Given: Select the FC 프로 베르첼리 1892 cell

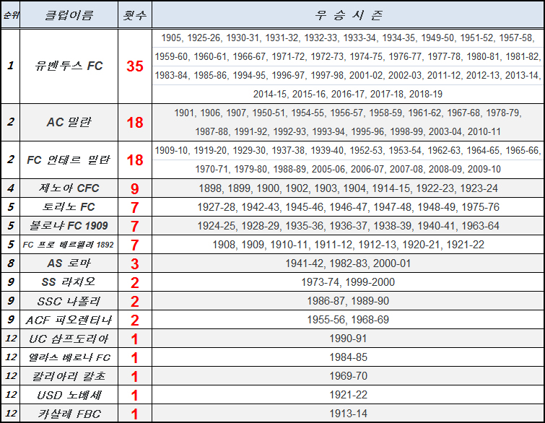Looking at the screenshot, I should point(69,245).
